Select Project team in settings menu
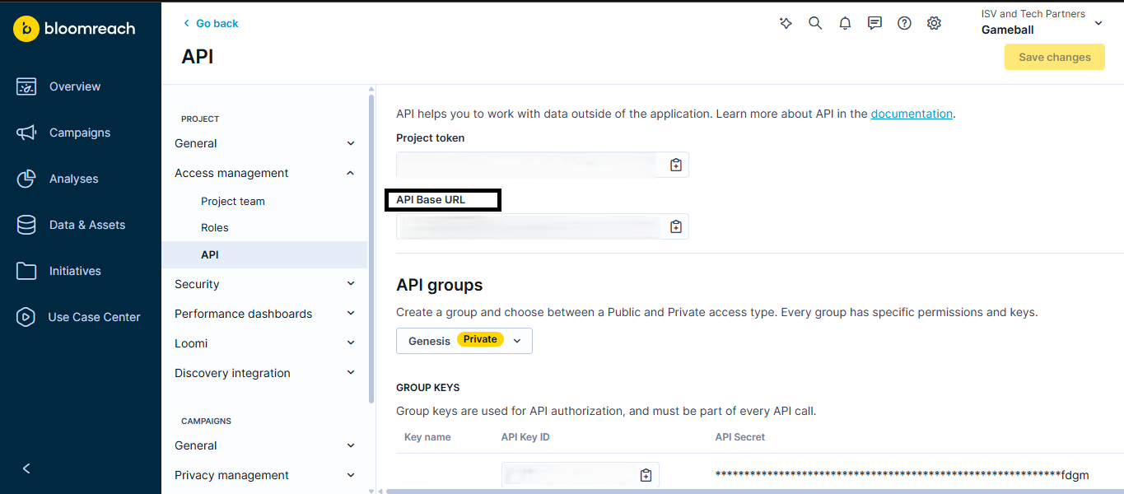1124x494 pixels. [233, 201]
